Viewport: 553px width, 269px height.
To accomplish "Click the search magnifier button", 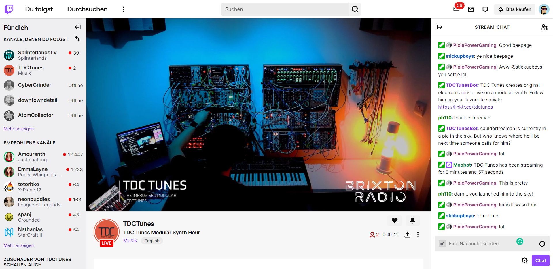I will pyautogui.click(x=355, y=9).
